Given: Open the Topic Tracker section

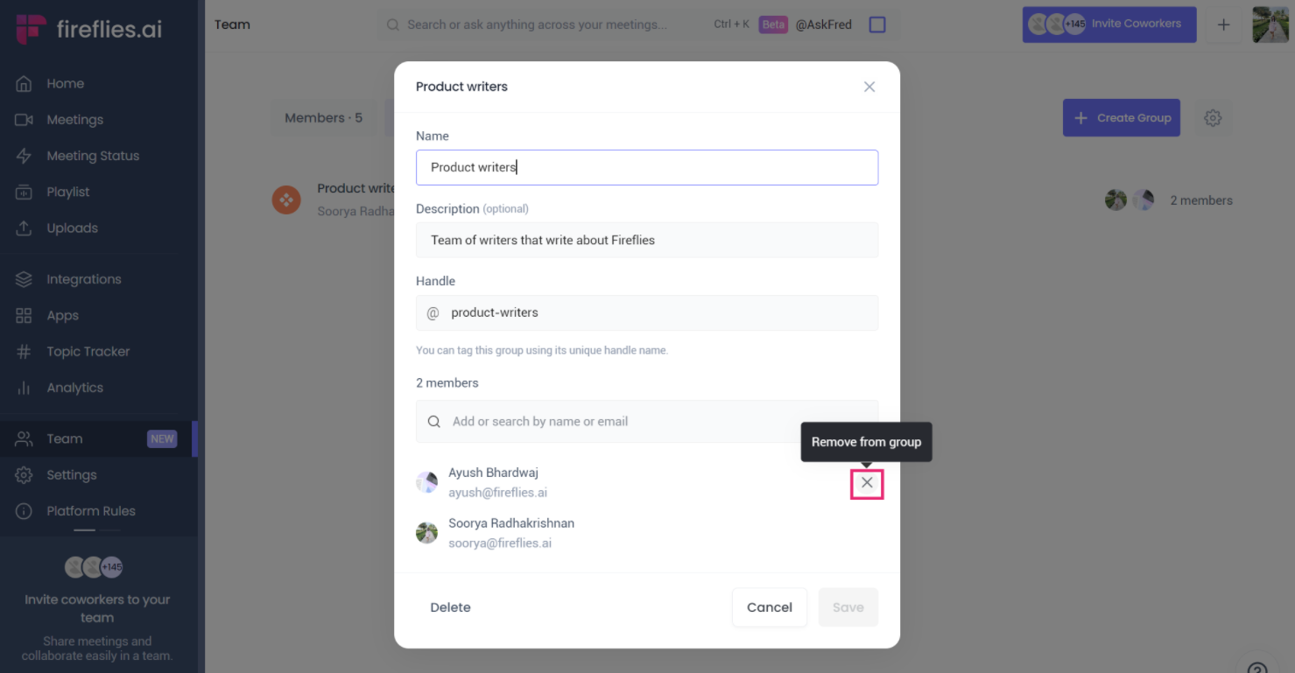Looking at the screenshot, I should [x=87, y=351].
